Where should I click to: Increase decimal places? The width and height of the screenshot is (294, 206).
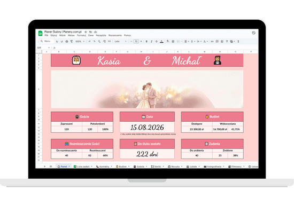(x=104, y=42)
